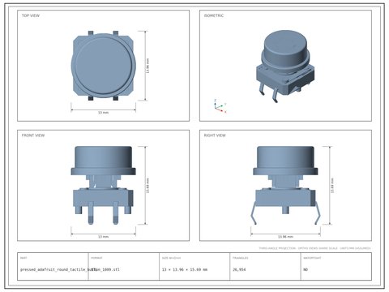The image size is (389, 292).
Task: Click the 15.69 mm dimension in right view
Action: tap(332, 186)
